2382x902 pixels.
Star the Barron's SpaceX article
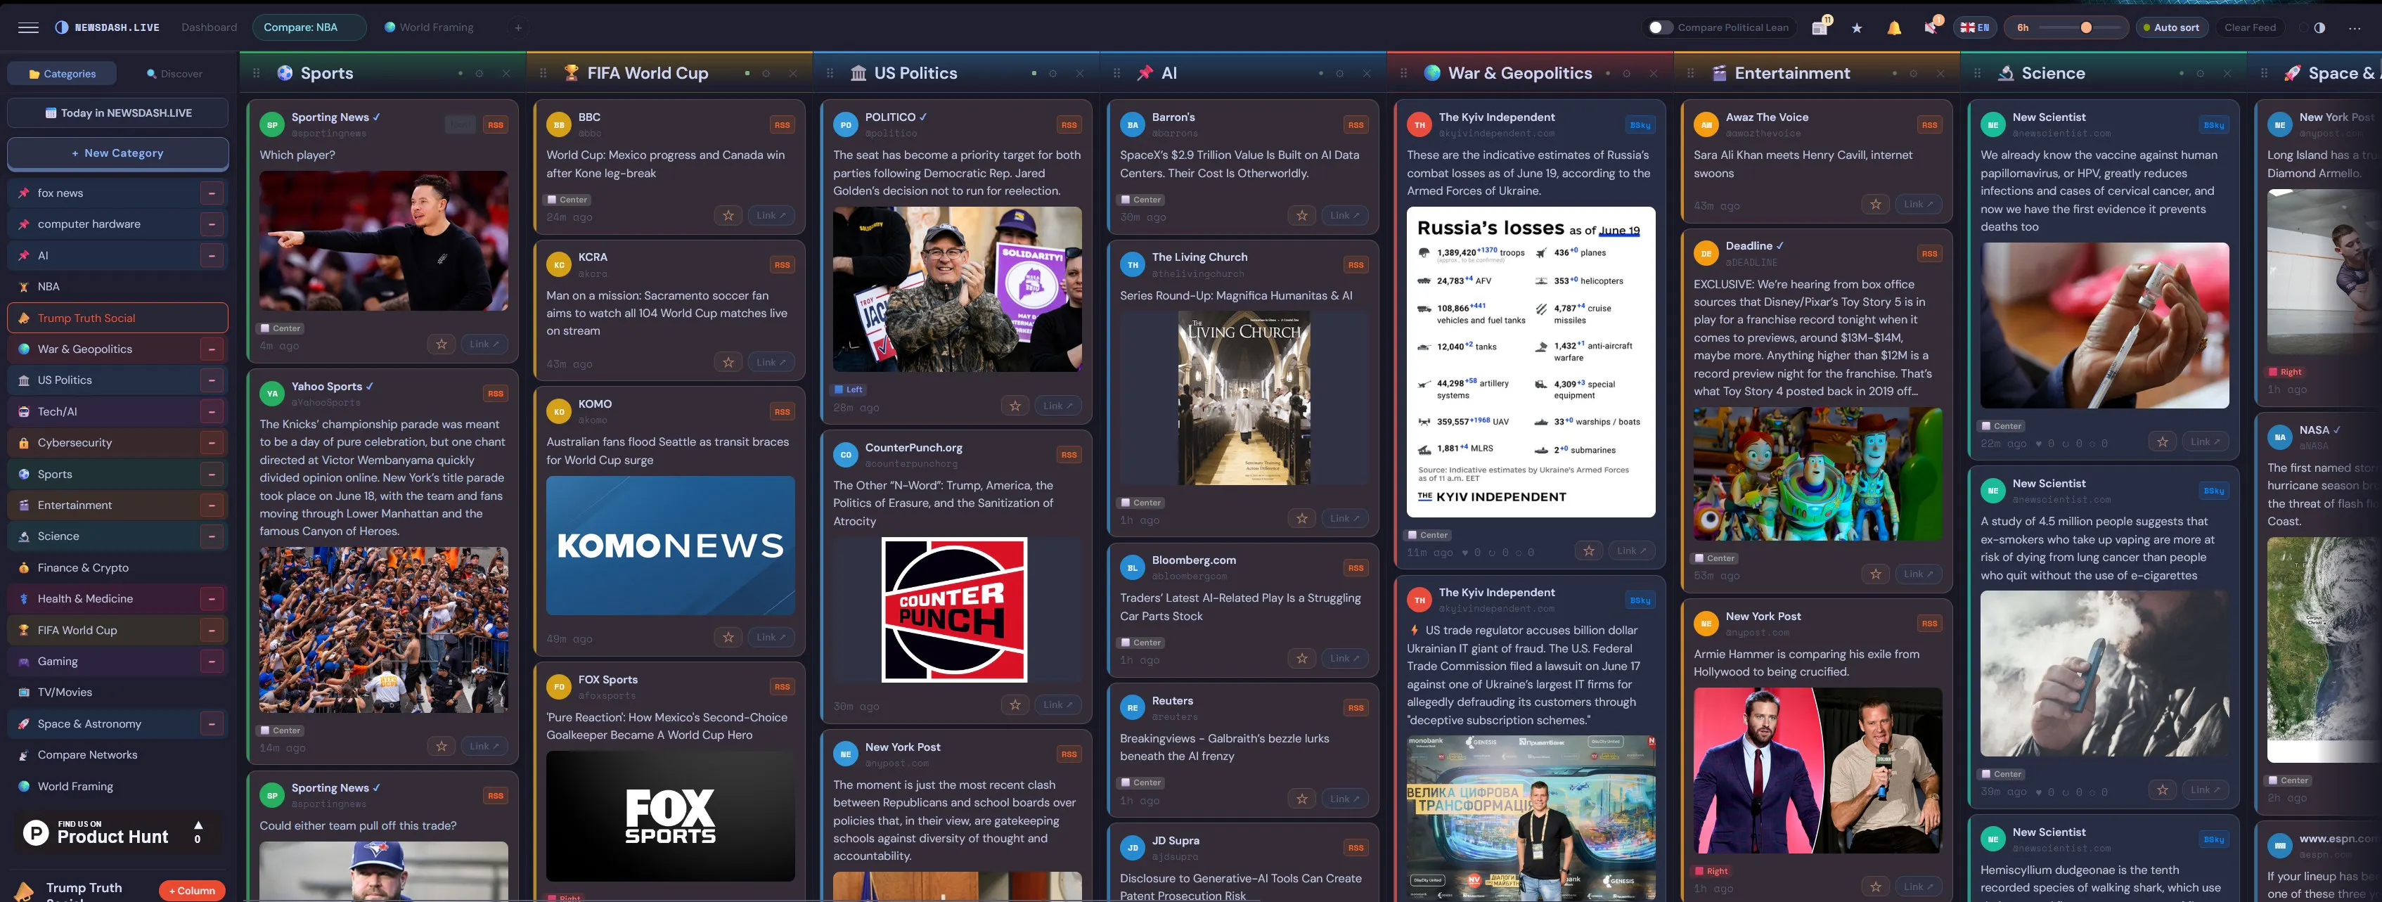click(x=1302, y=215)
